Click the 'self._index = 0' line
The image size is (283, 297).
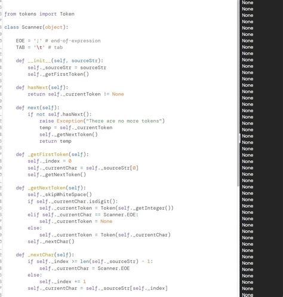pyautogui.click(x=50, y=161)
